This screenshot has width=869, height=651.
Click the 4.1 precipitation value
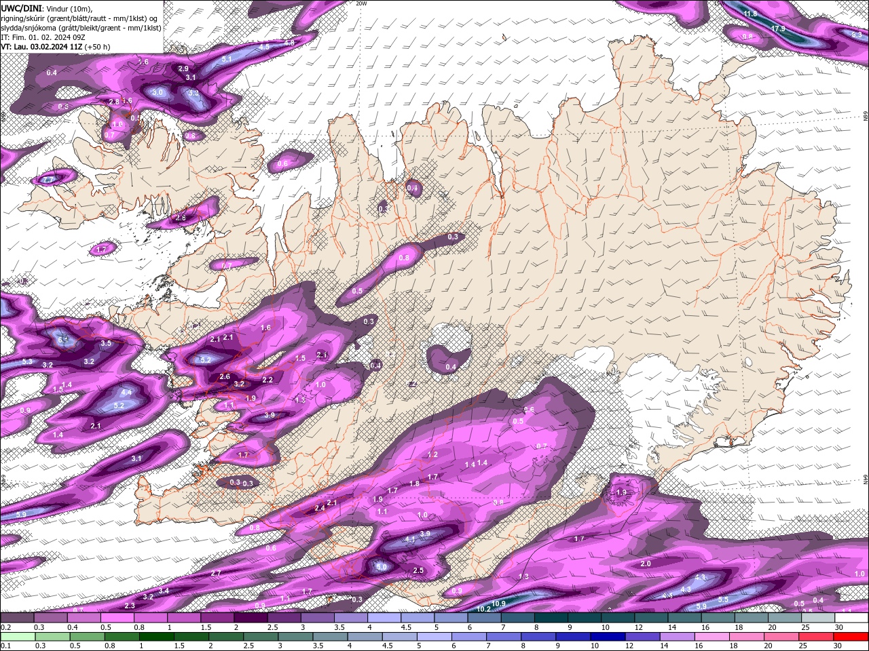click(410, 539)
